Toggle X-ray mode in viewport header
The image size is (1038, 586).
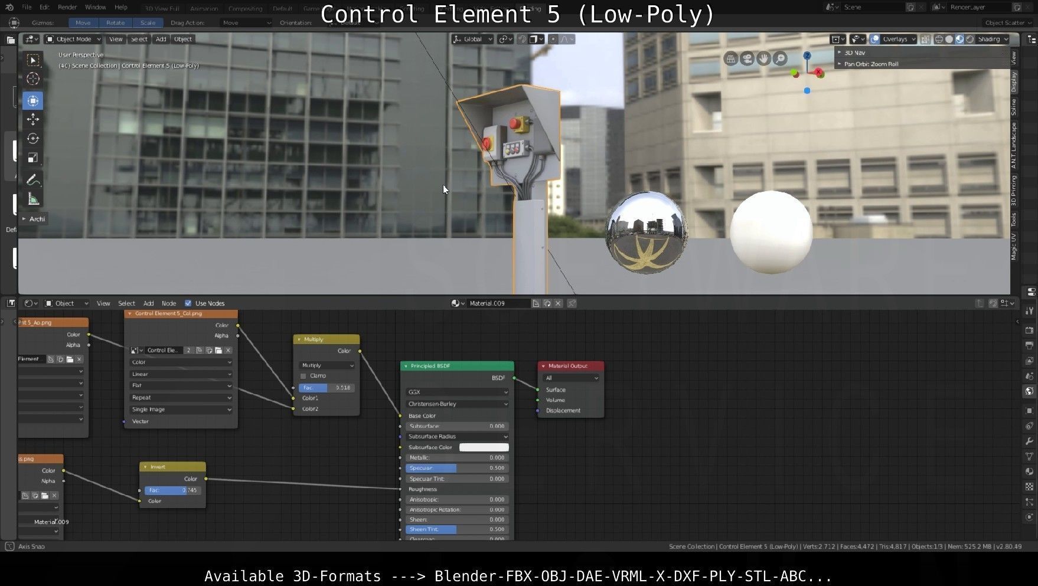[925, 39]
